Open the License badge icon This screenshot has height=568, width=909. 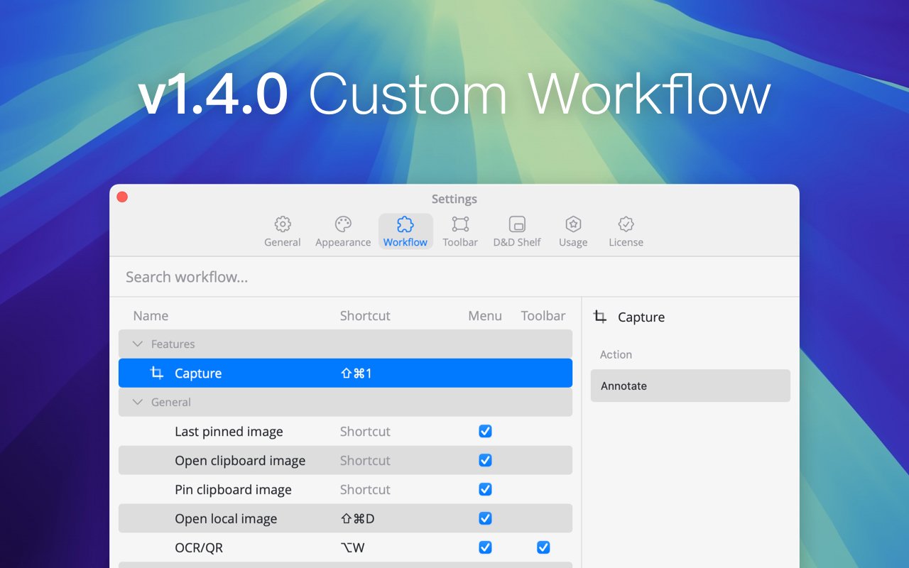pyautogui.click(x=626, y=224)
